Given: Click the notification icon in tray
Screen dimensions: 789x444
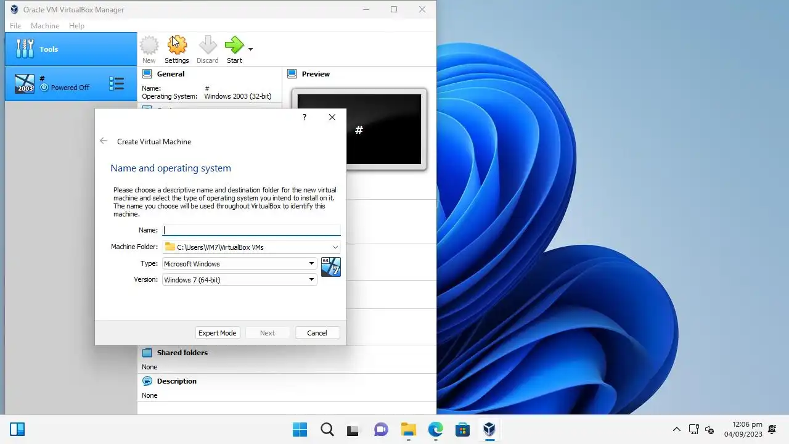Looking at the screenshot, I should click(x=772, y=429).
